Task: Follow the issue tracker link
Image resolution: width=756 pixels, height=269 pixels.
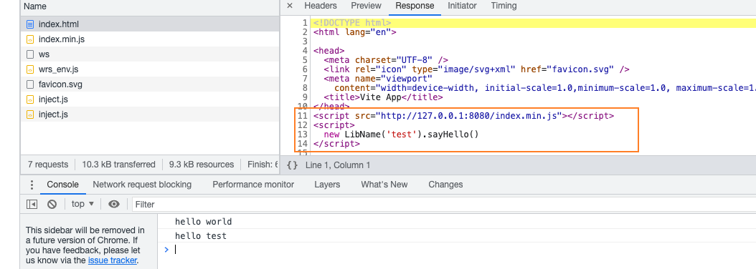Action: 113,261
